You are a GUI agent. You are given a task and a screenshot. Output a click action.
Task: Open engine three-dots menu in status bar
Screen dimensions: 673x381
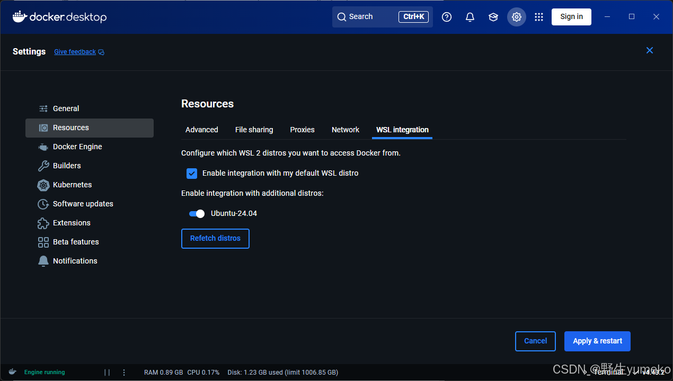(124, 372)
